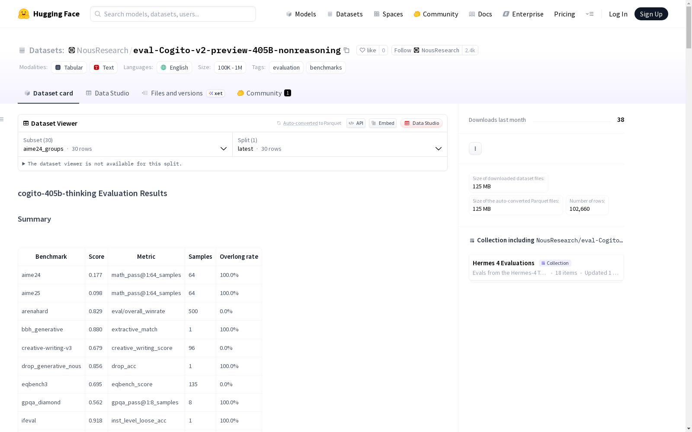Viewport: 692px width, 432px height.
Task: Click the arenahard benchmark cell
Action: tap(51, 311)
